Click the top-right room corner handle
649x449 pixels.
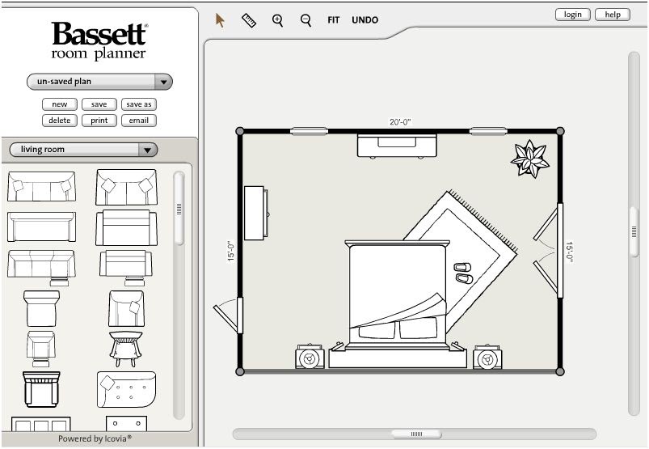[x=560, y=131]
